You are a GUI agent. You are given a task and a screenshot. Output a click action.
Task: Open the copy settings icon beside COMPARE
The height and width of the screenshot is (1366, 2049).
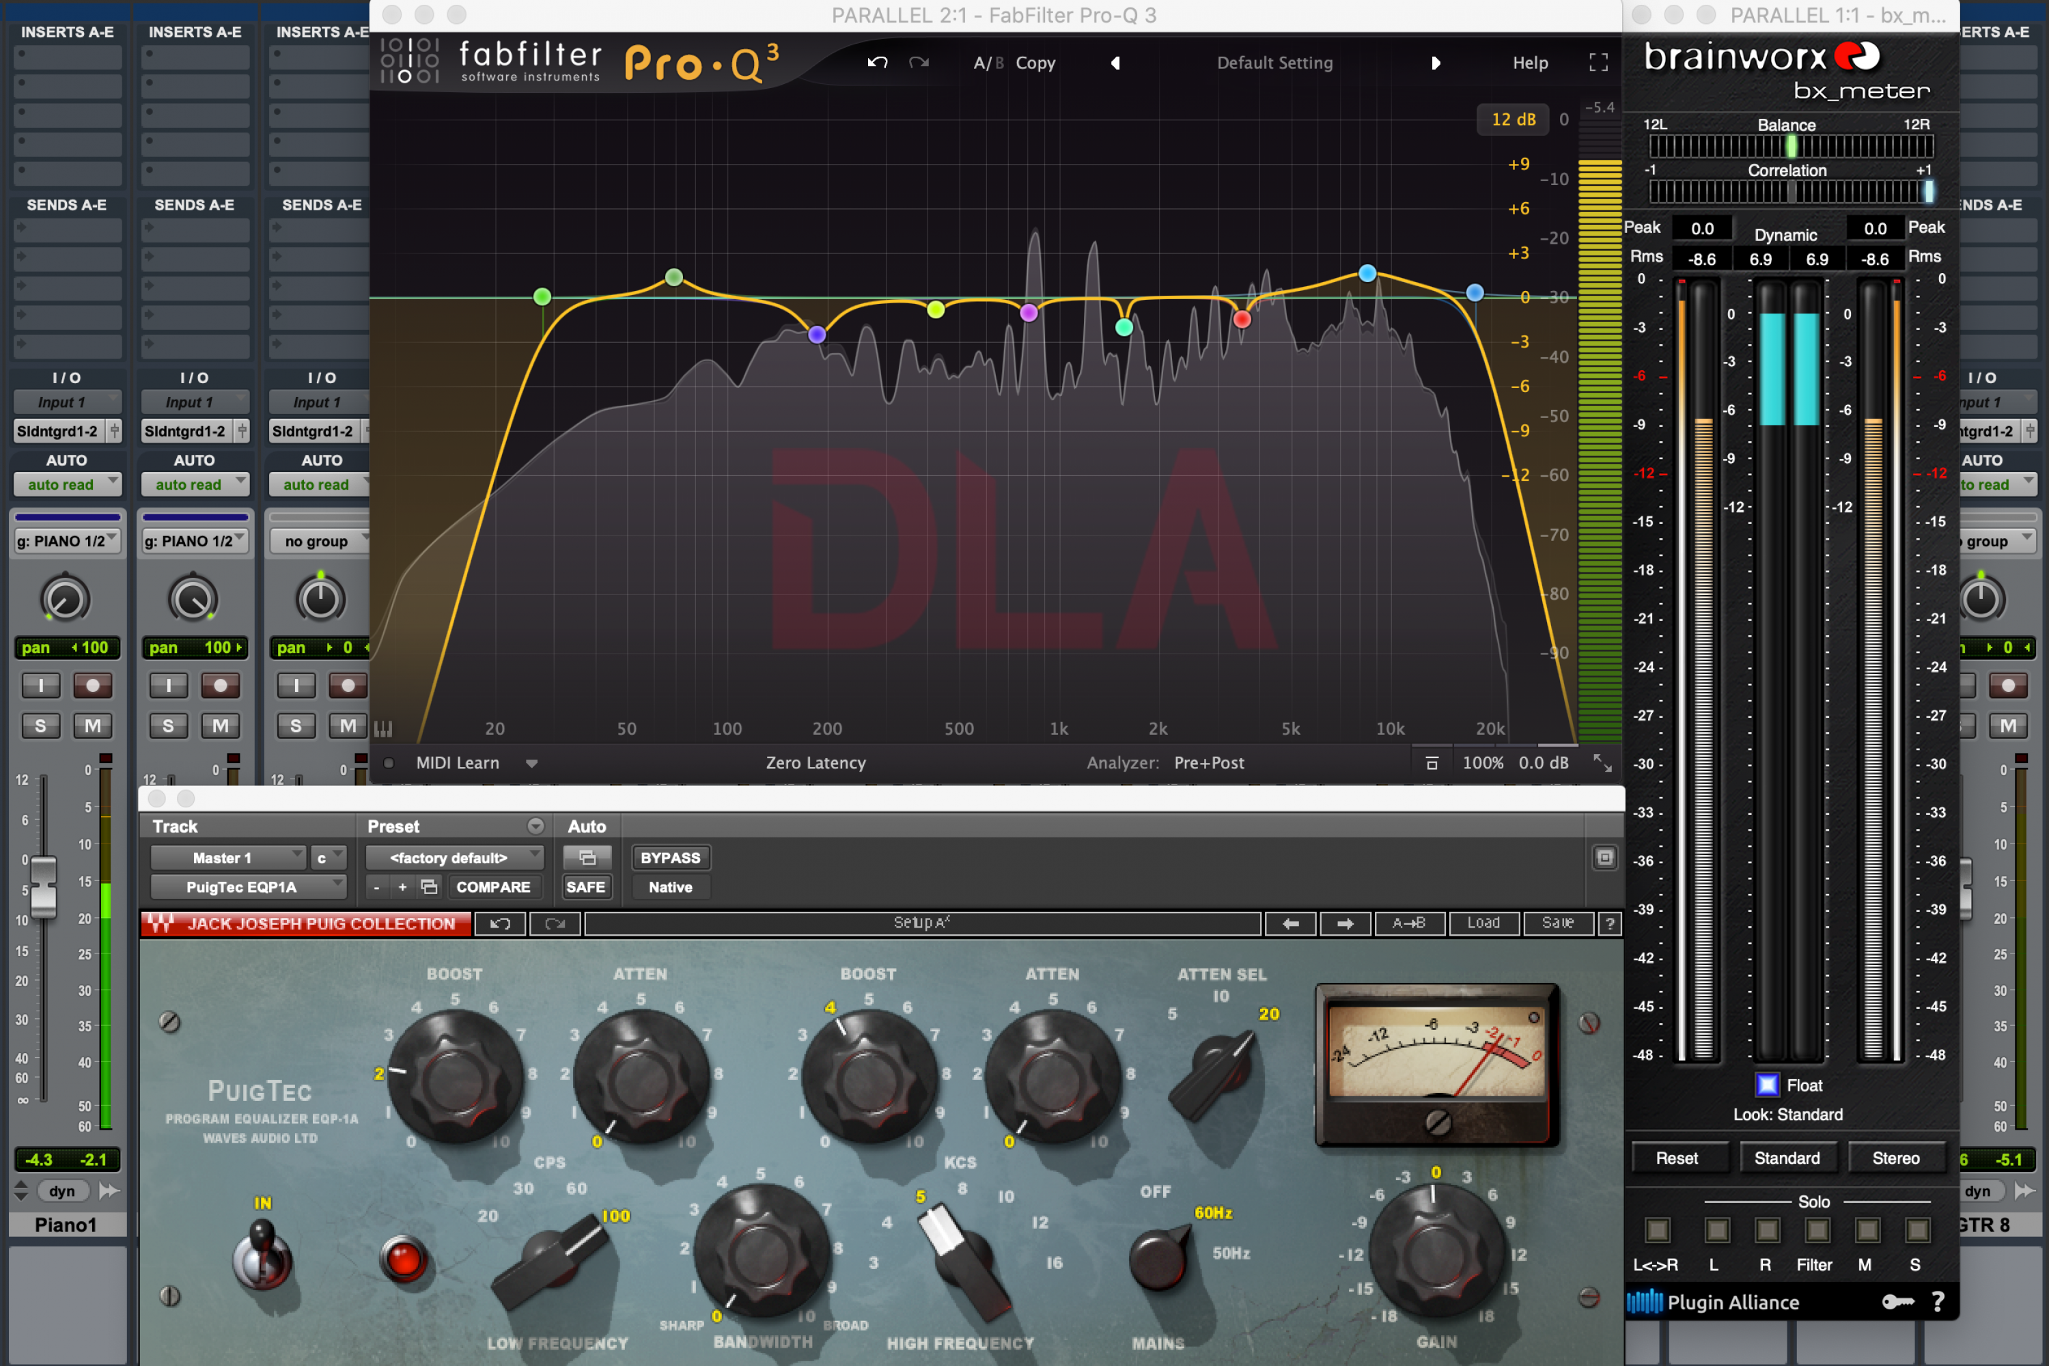429,887
